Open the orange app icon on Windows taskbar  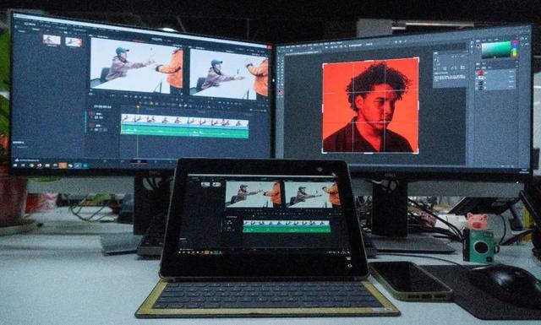click(x=63, y=165)
